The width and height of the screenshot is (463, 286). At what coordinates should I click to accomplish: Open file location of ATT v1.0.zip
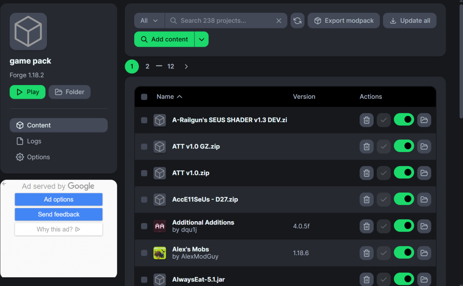(424, 173)
